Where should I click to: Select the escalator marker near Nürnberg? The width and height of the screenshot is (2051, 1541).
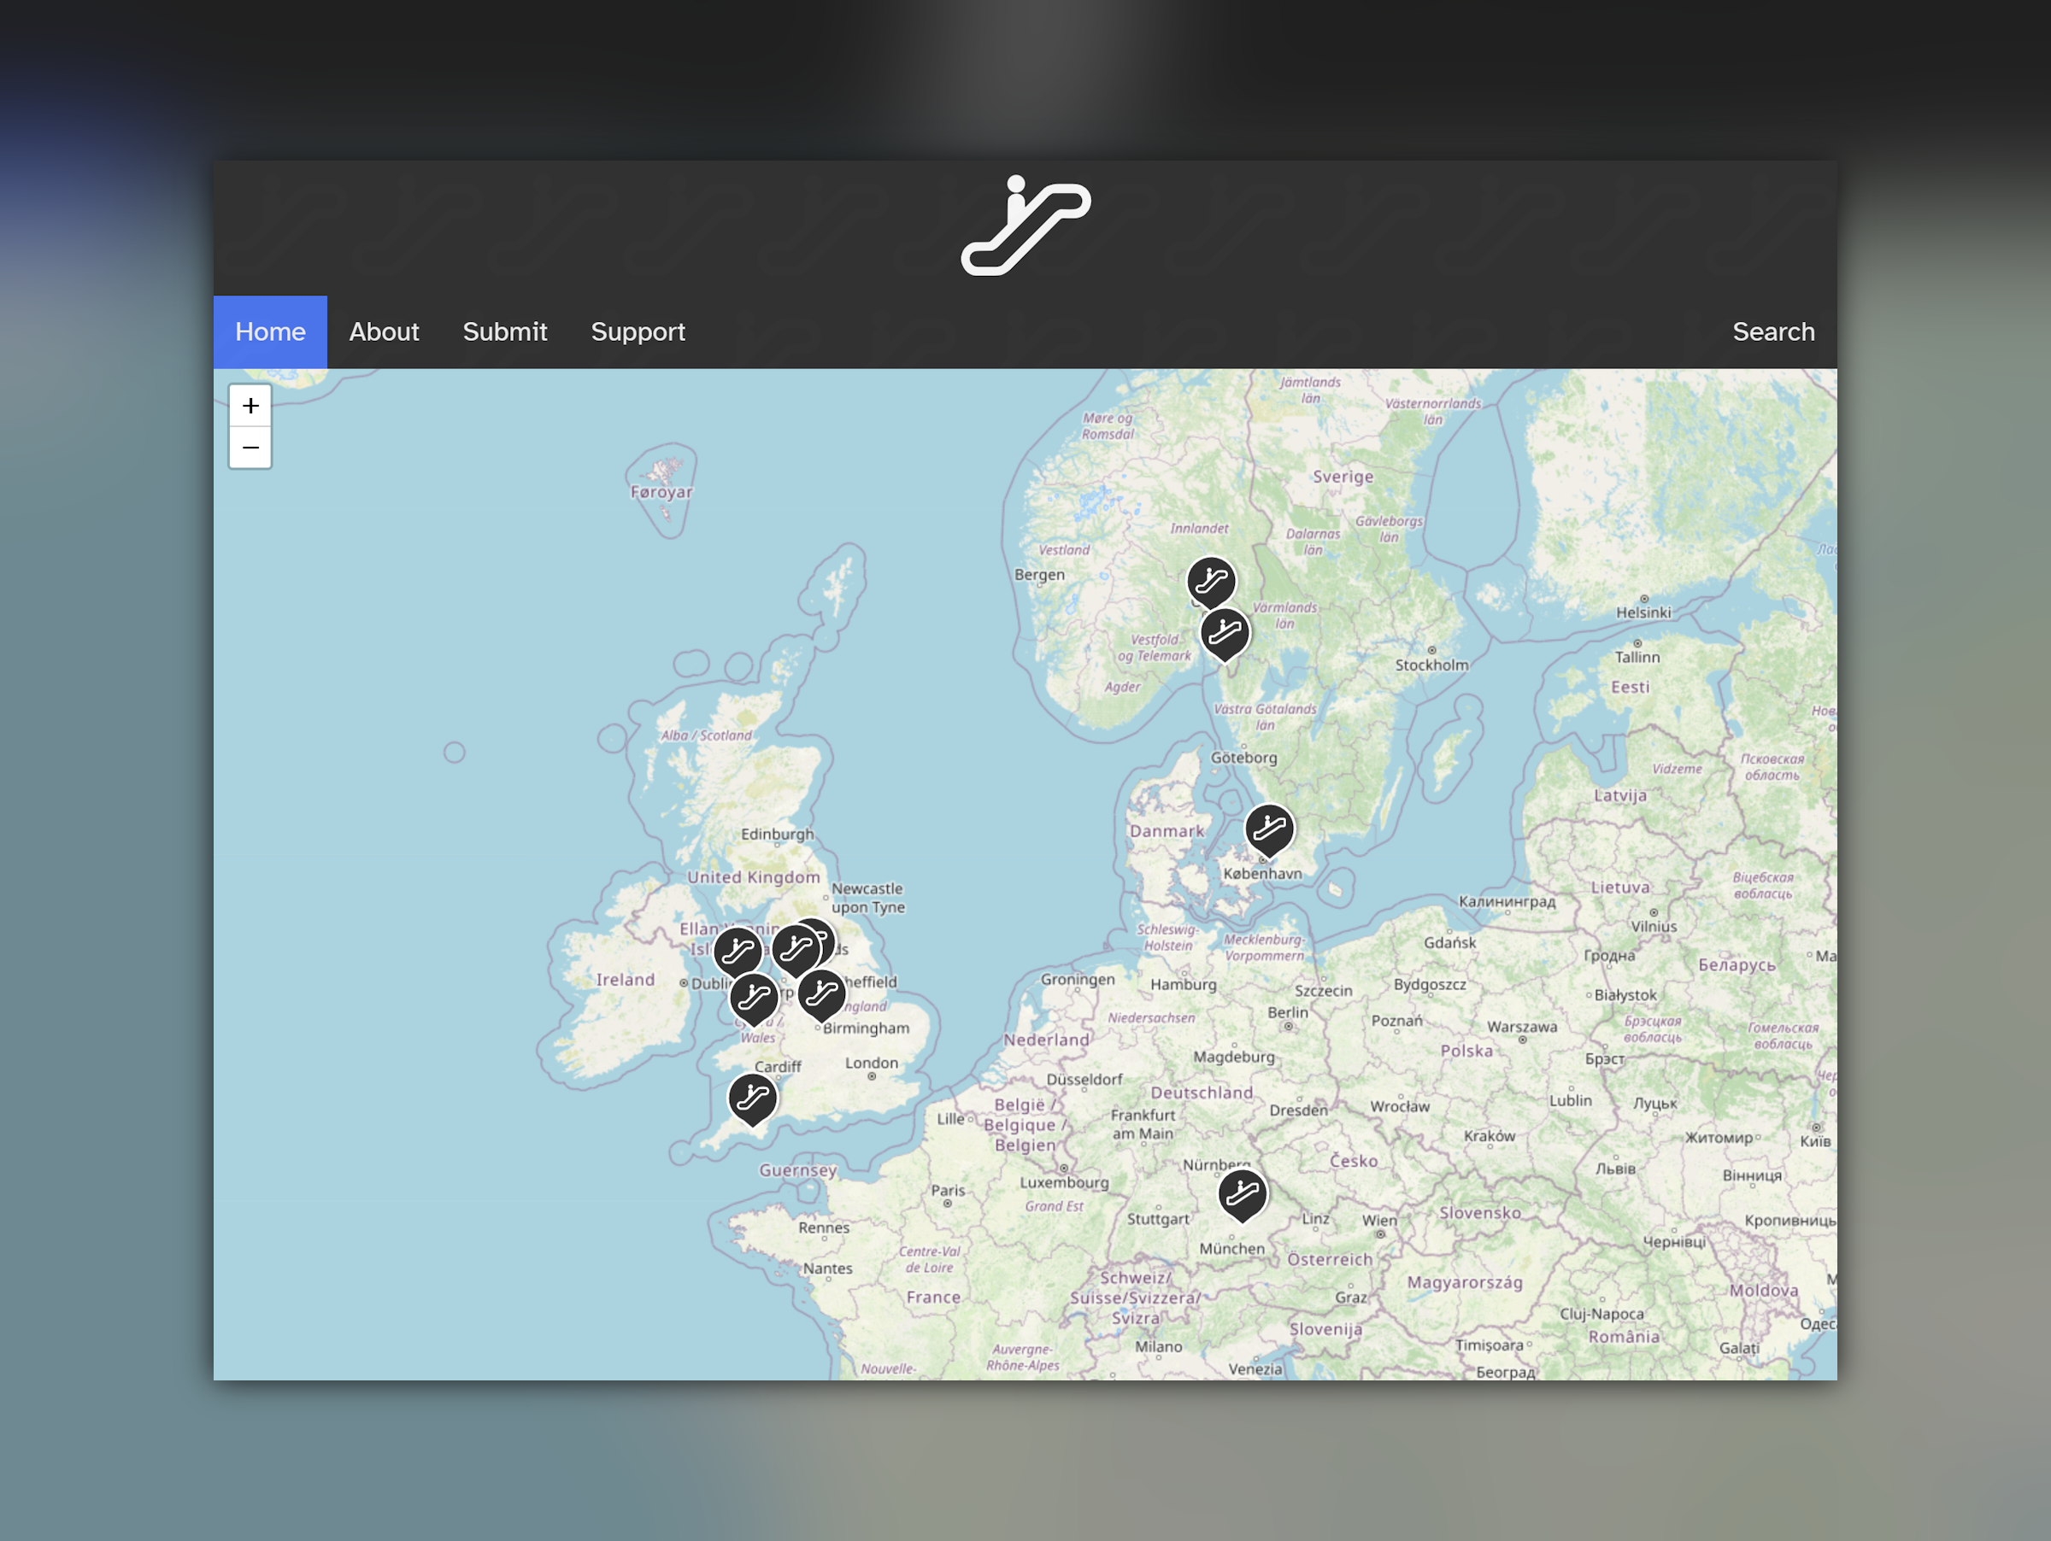[x=1243, y=1195]
